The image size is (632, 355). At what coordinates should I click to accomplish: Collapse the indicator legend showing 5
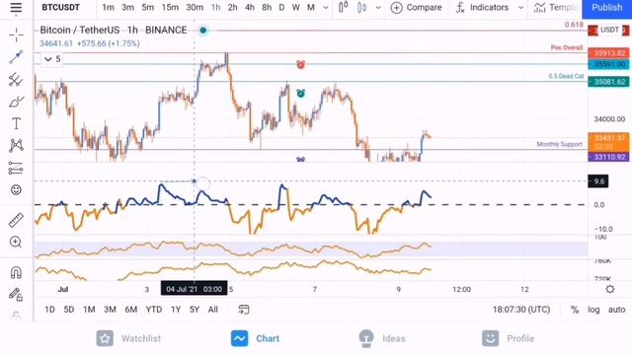(x=52, y=59)
